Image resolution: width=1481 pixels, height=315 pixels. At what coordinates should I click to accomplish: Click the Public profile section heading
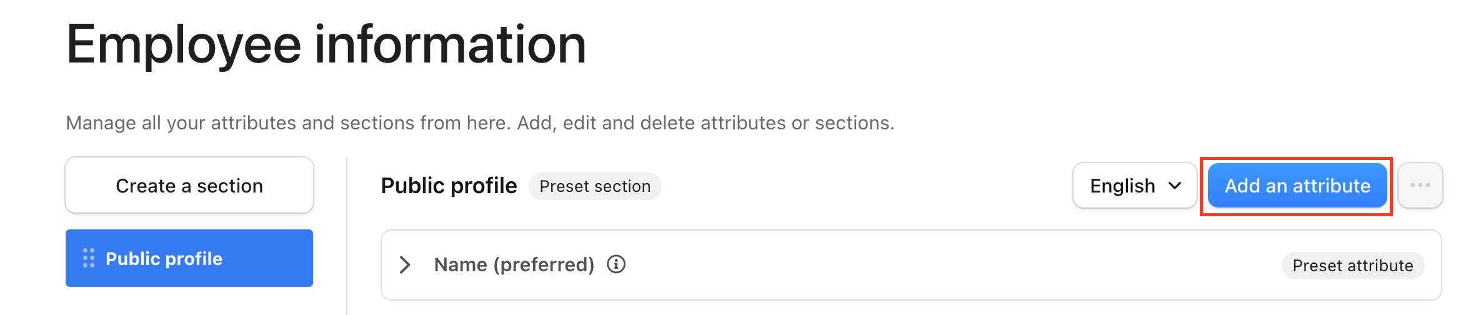point(449,186)
